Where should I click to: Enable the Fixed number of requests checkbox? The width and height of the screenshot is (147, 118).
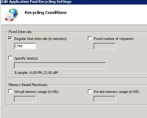(90, 38)
